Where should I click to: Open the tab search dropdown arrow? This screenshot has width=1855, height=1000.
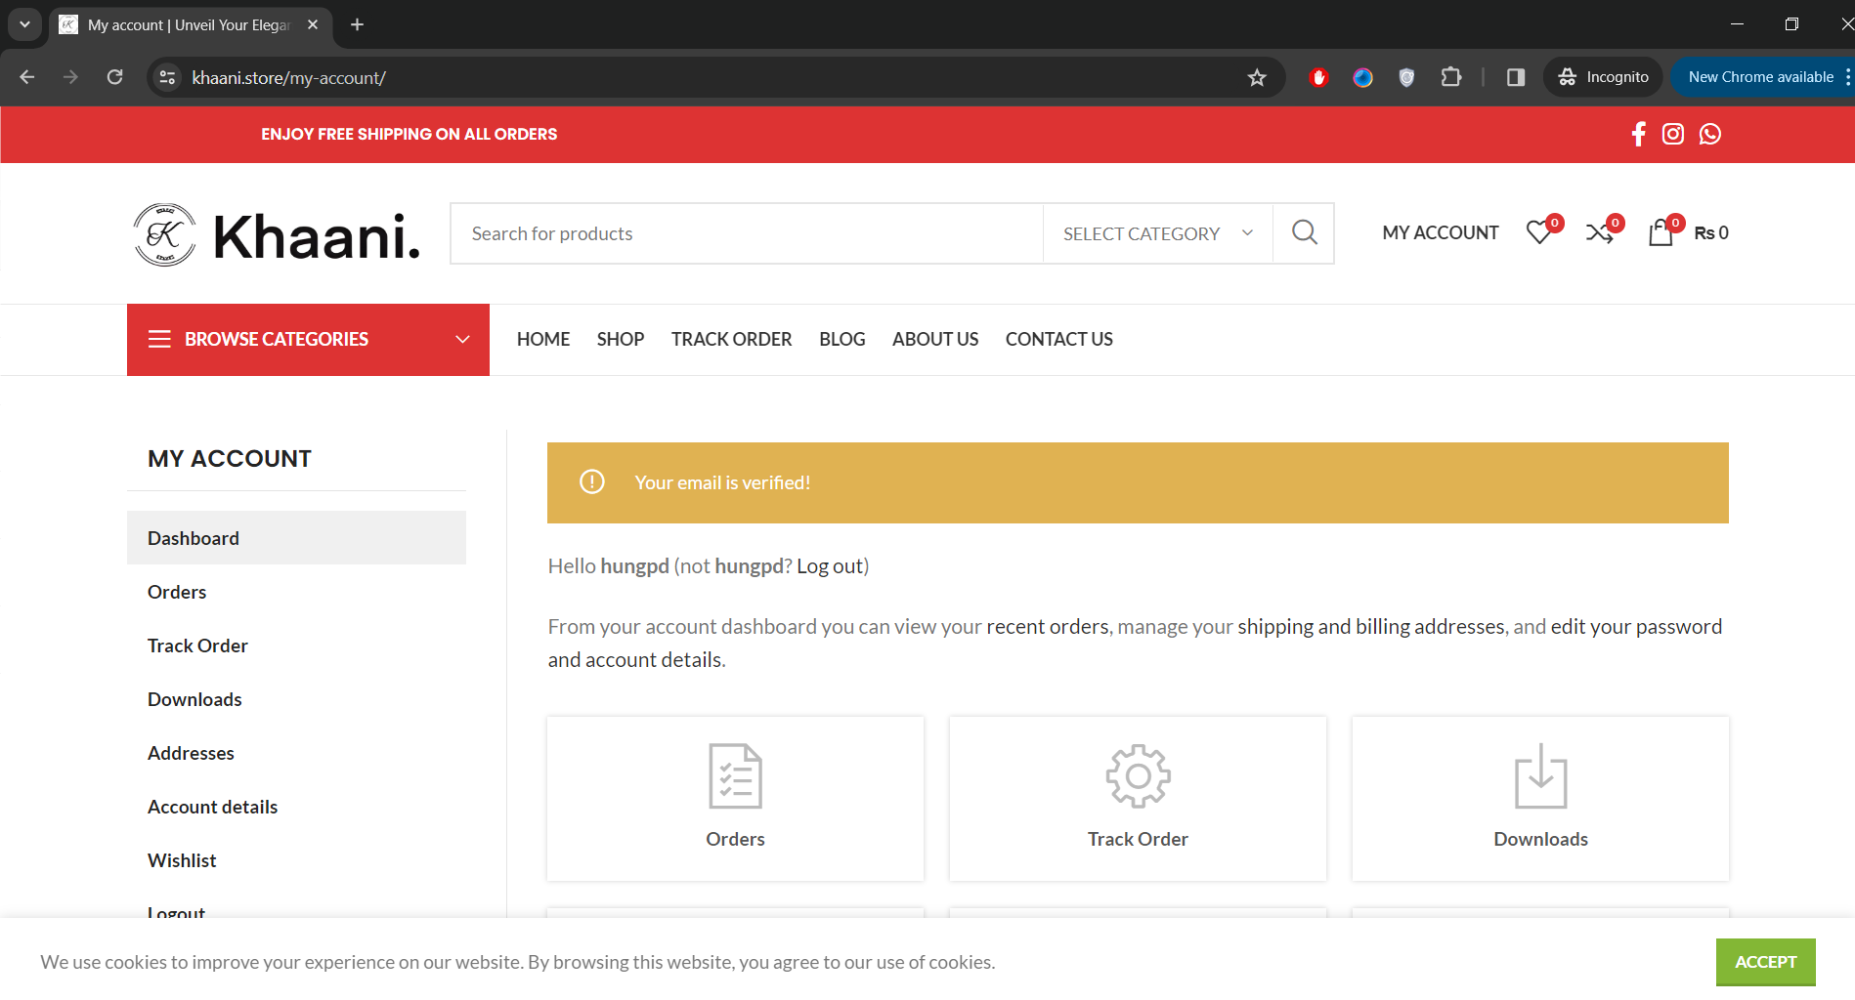[x=24, y=24]
